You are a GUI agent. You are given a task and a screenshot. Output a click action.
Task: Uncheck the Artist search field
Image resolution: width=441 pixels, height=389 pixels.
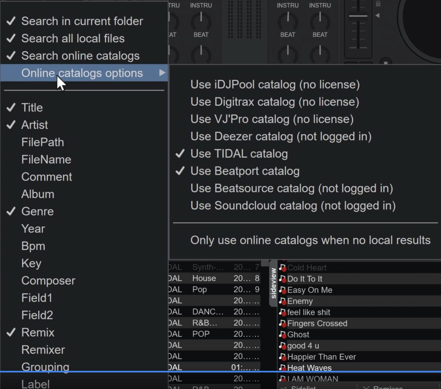pyautogui.click(x=84, y=125)
